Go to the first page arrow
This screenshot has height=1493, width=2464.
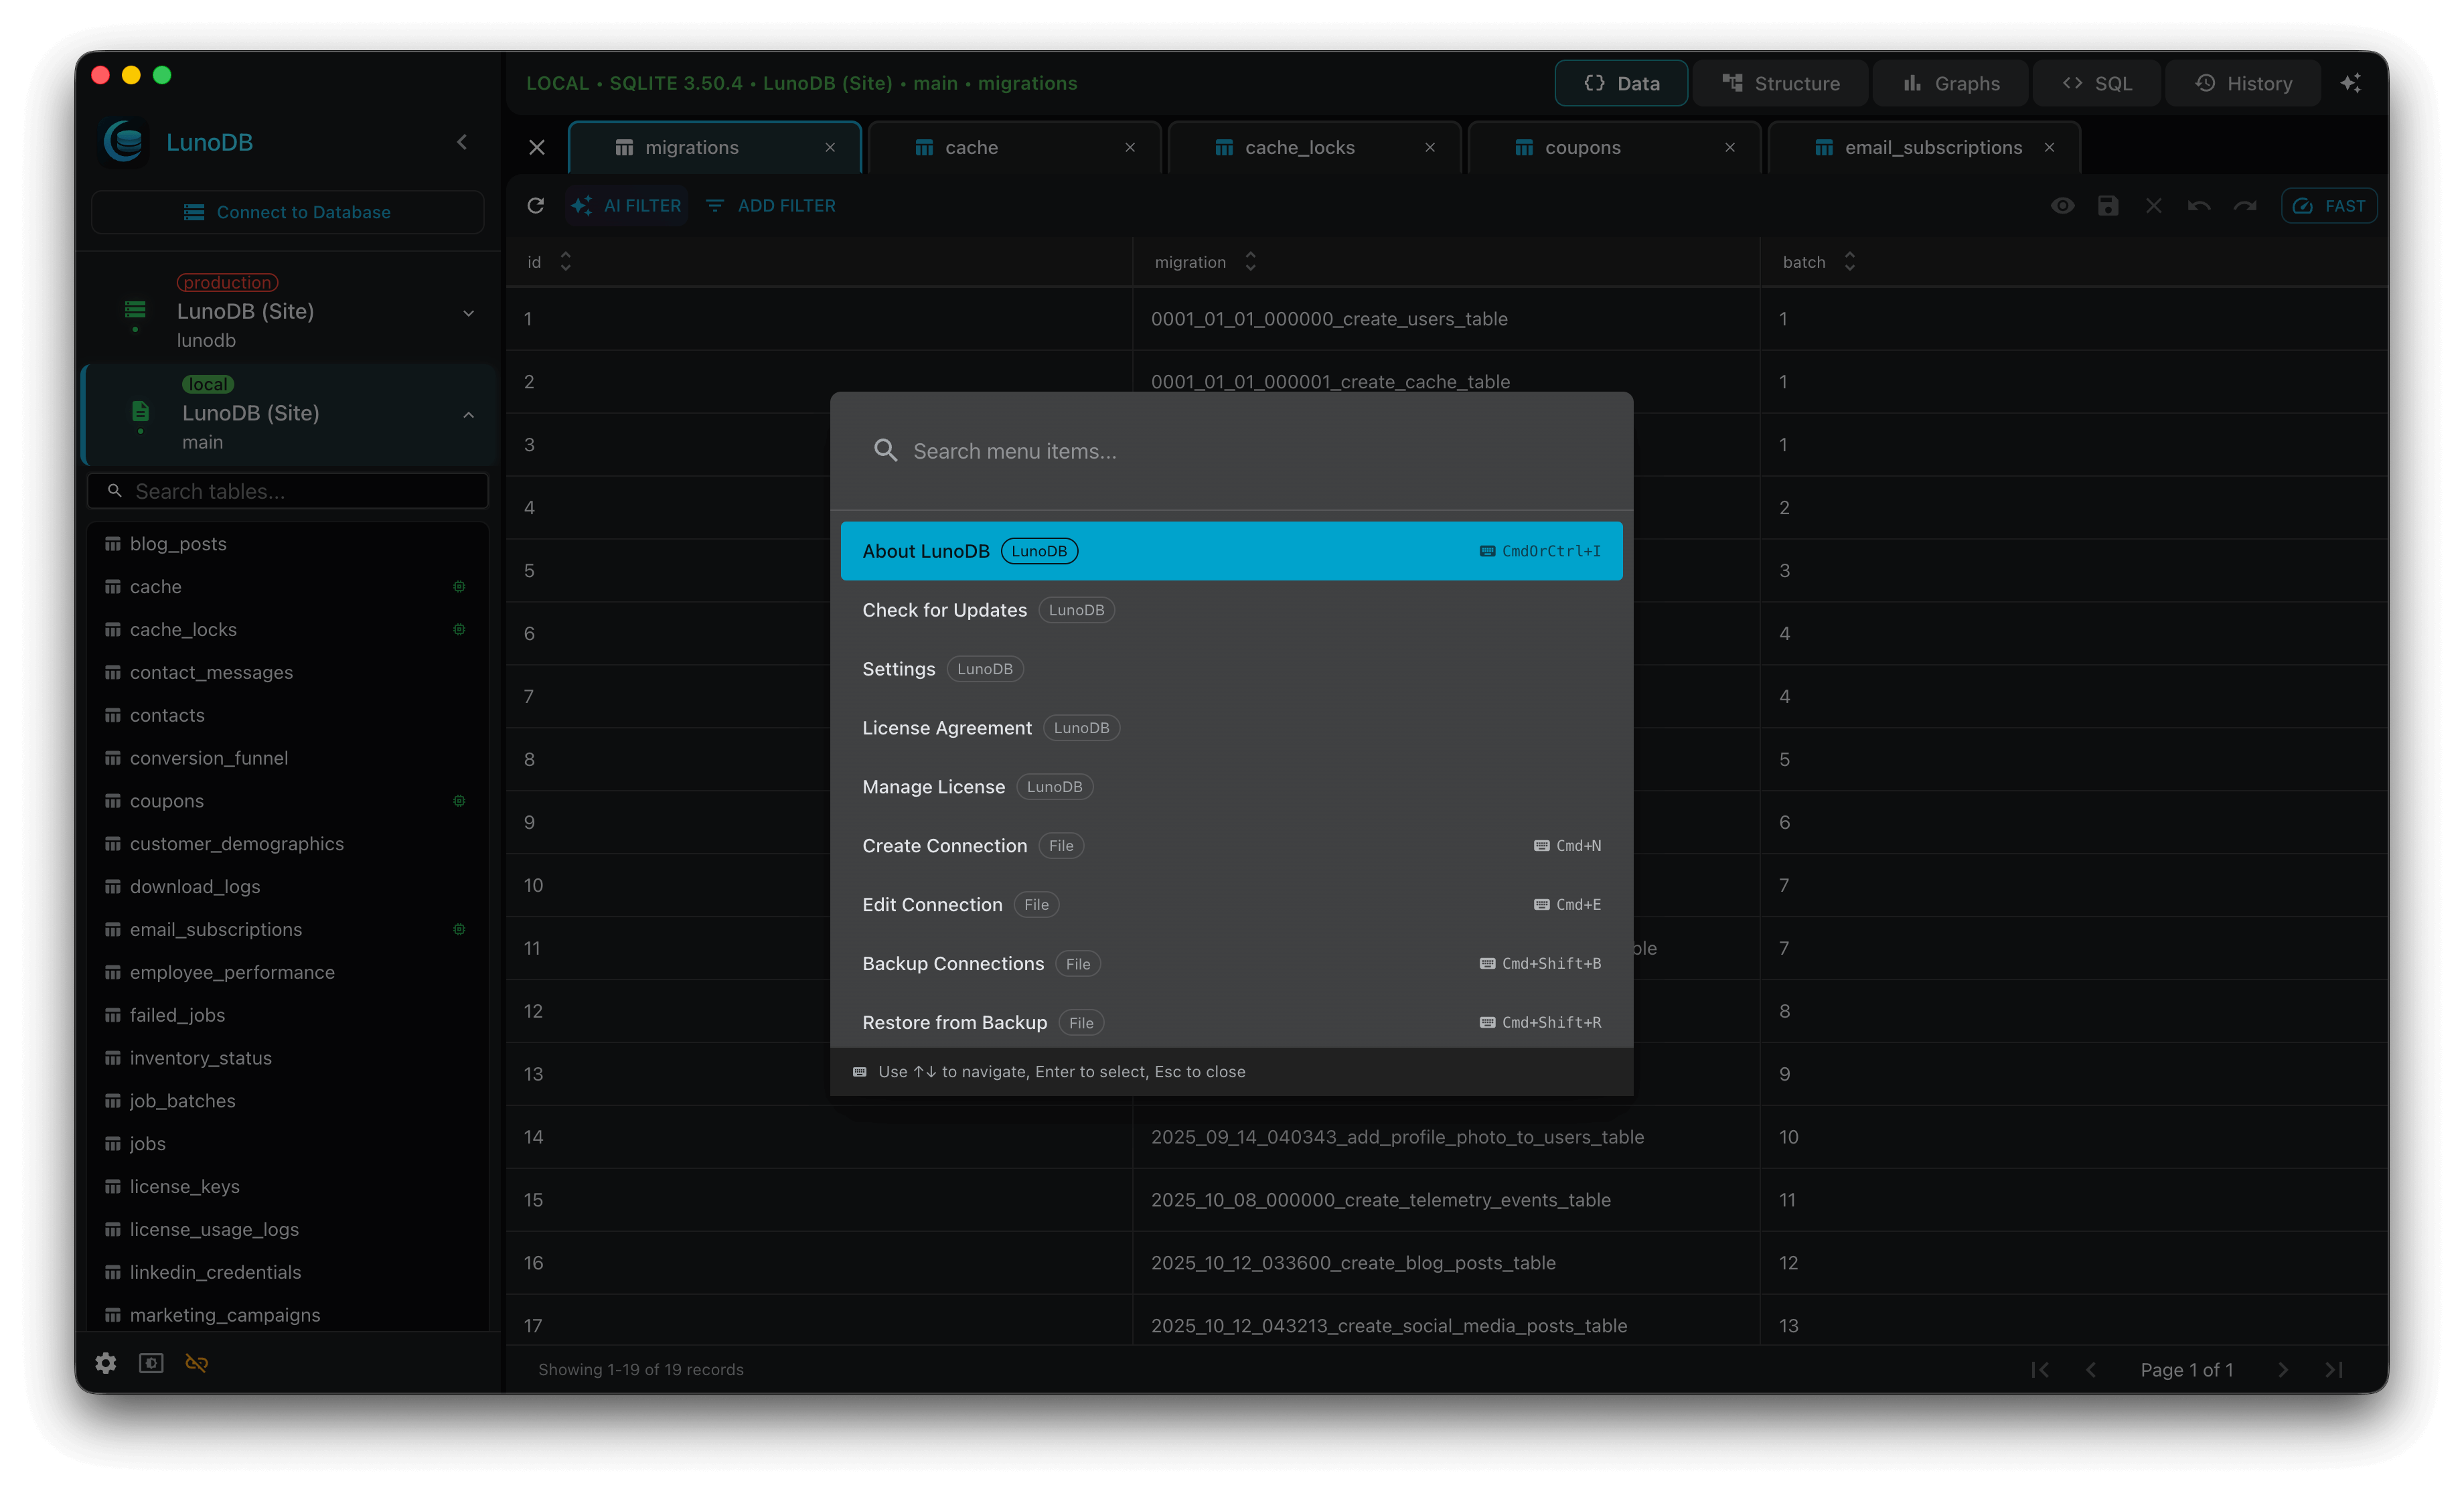2040,1369
